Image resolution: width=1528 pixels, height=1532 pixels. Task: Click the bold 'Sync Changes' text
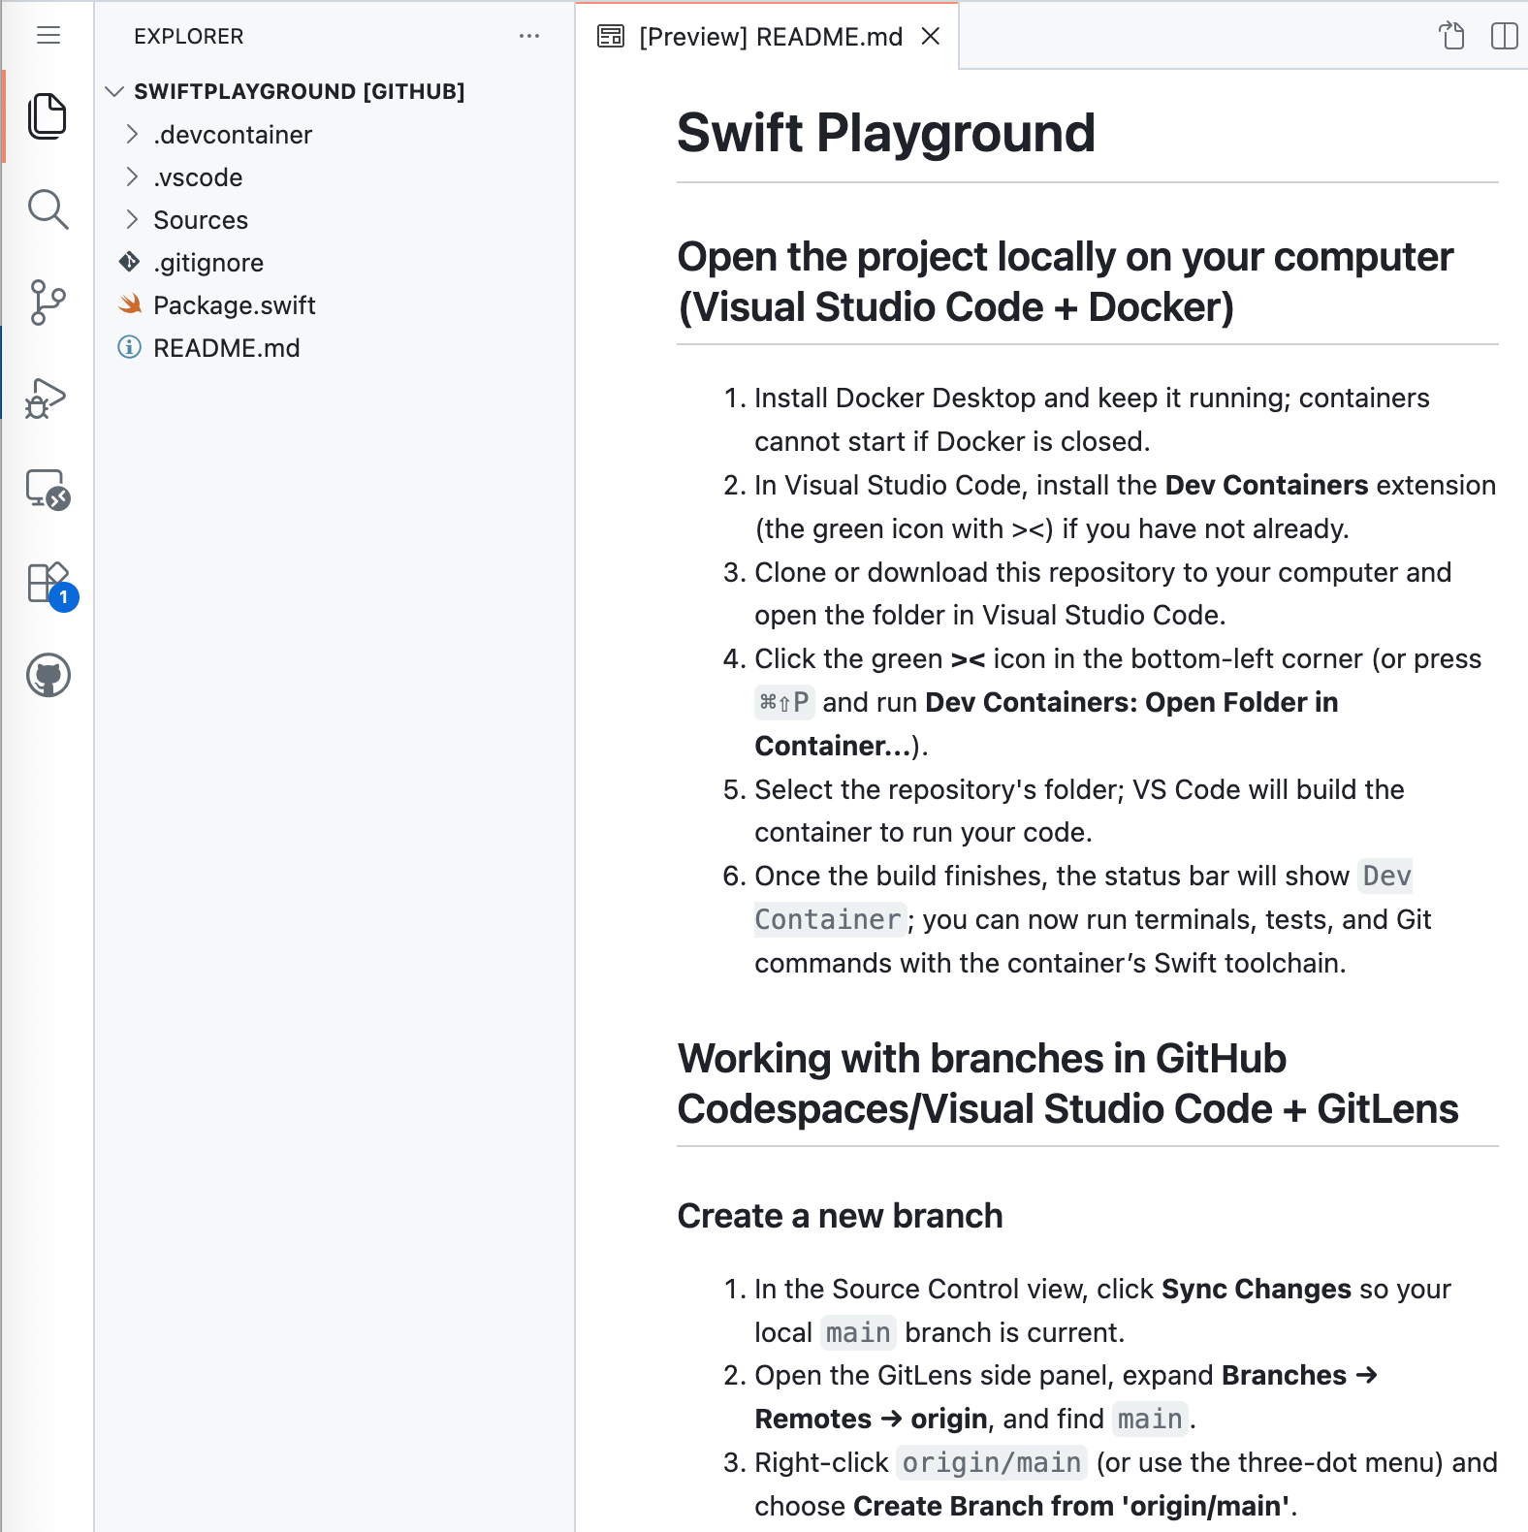1256,1289
